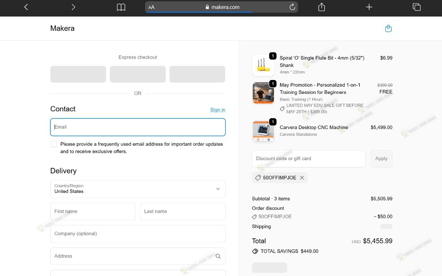The image size is (442, 276).
Task: Go forward with the Safari forward arrow
Action: 73,7
